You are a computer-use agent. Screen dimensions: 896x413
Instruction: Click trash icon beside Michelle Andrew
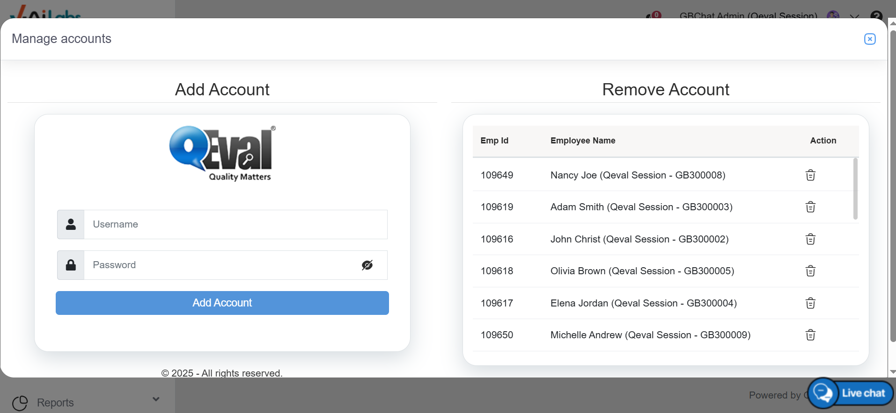[810, 335]
